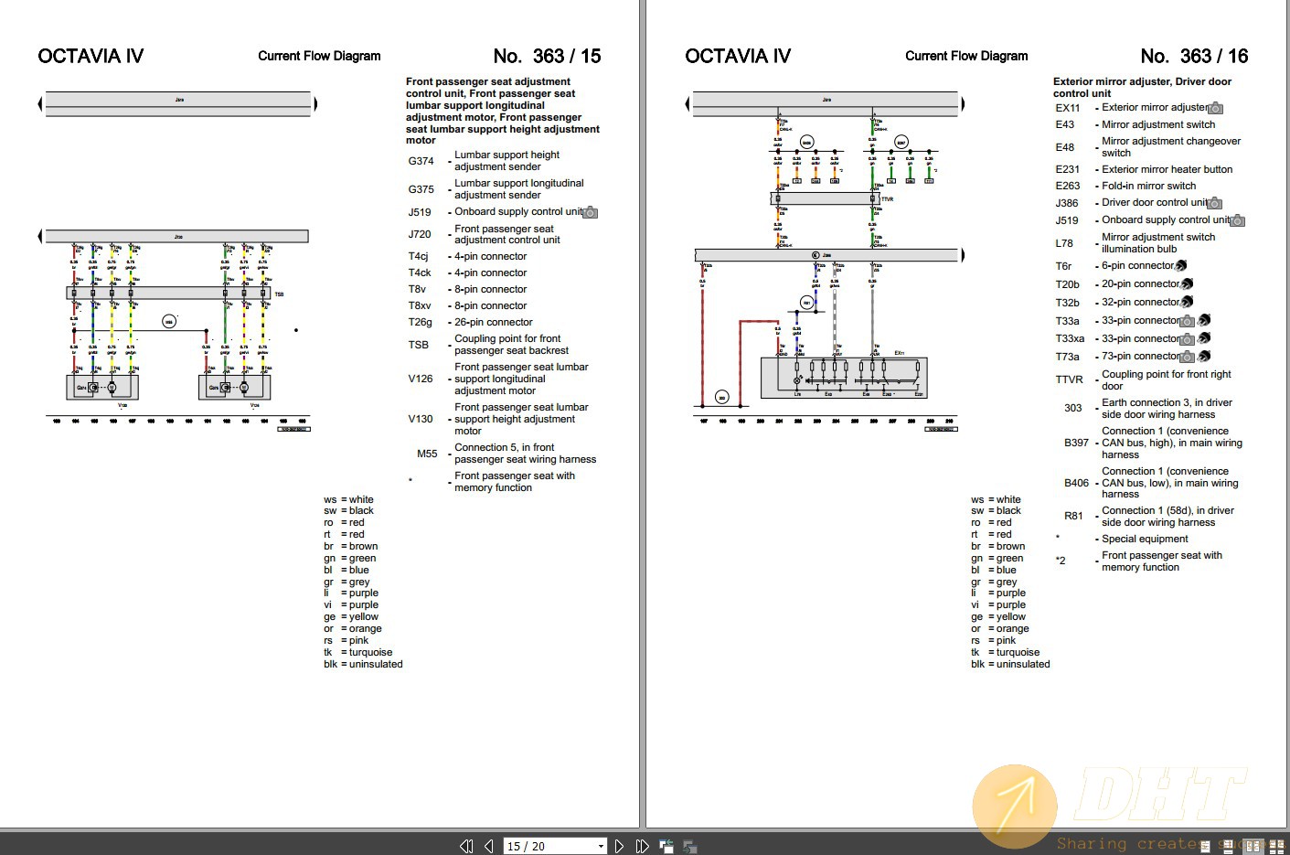
Task: Select J720 Front passenger seat adjustment control unit
Action: pos(484,234)
